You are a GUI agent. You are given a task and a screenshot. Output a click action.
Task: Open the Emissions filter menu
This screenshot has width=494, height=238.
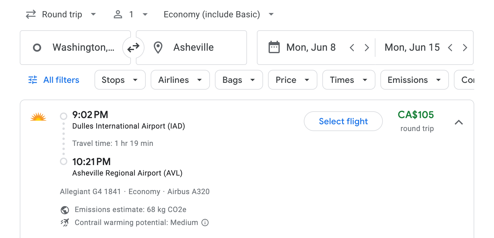pos(414,80)
